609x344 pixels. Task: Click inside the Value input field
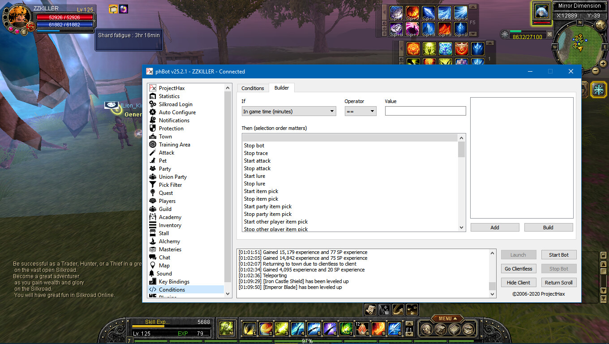(x=425, y=111)
